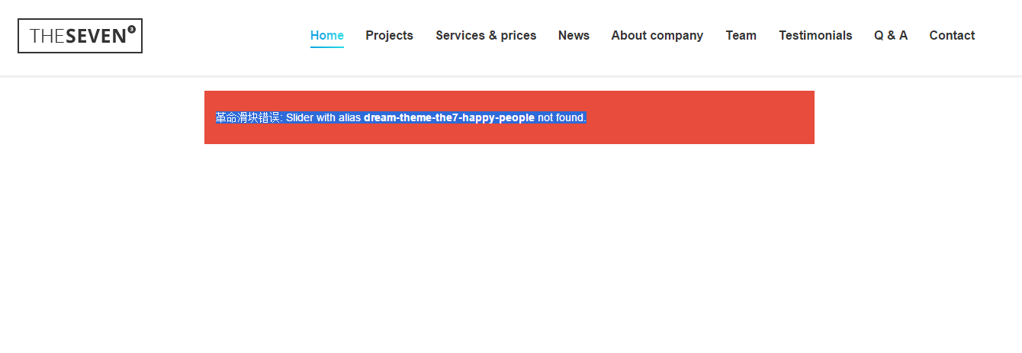Click the blue underline beneath Home
Image resolution: width=1022 pixels, height=353 pixels.
point(326,47)
